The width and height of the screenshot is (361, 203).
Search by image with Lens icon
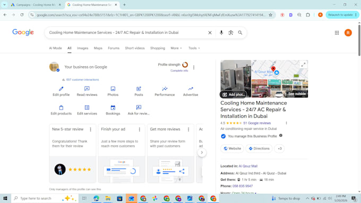pos(231,33)
